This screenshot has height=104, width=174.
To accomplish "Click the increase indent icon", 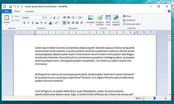I will tap(68, 17).
